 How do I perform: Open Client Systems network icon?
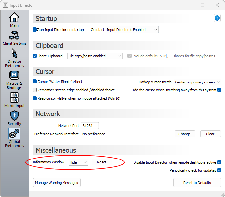coord(14,35)
